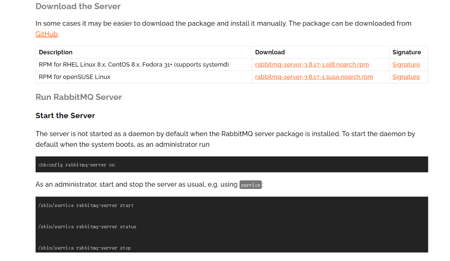This screenshot has width=450, height=261.
Task: Click the 'chkconfig rabbitmq-server on' command
Action: coord(76,165)
